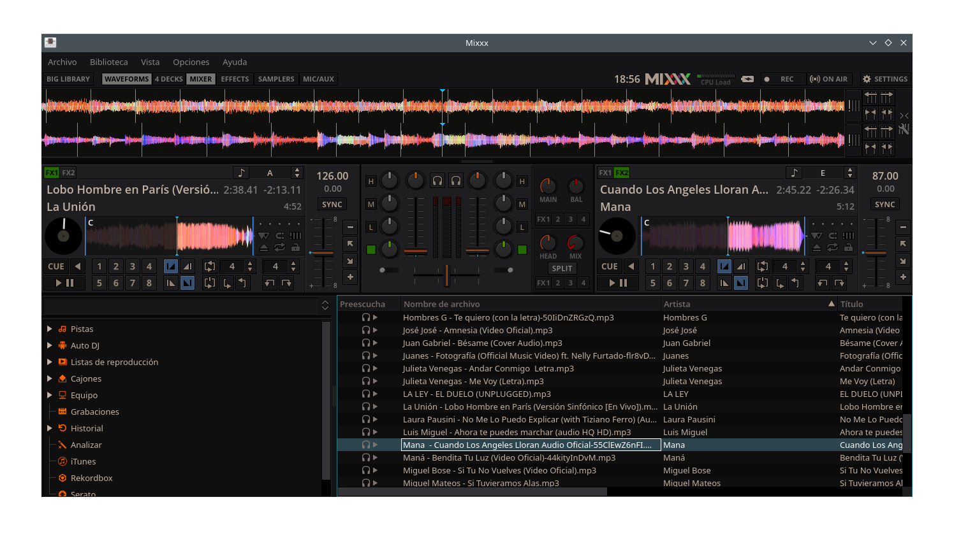Toggle reloop on the left deck

pos(210,283)
